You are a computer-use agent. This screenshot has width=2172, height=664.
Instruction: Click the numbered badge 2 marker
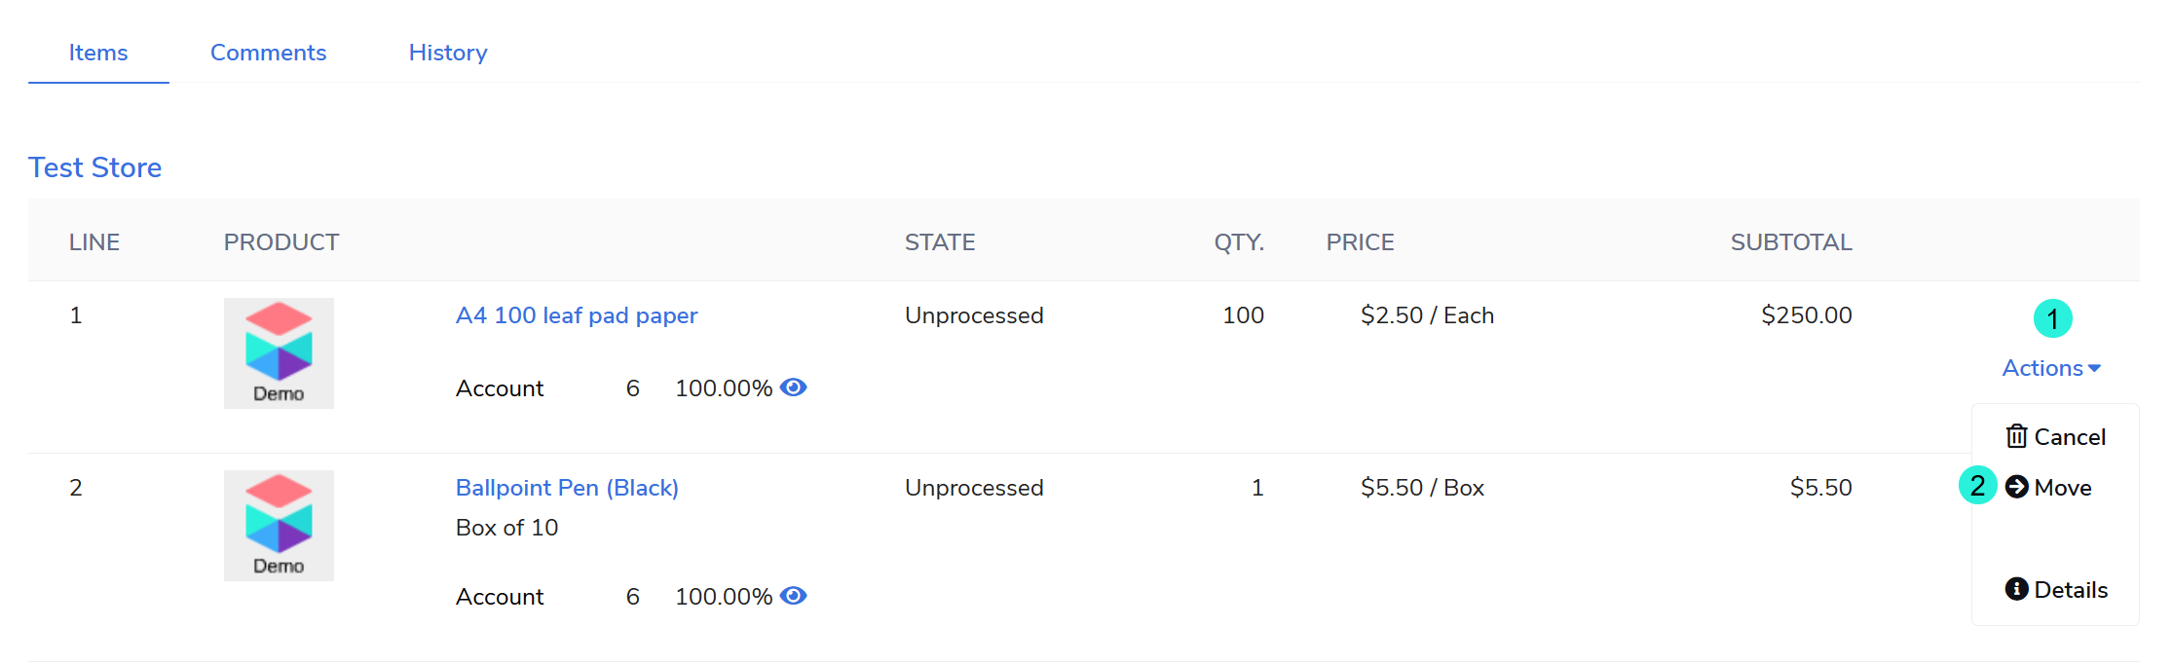(1977, 485)
